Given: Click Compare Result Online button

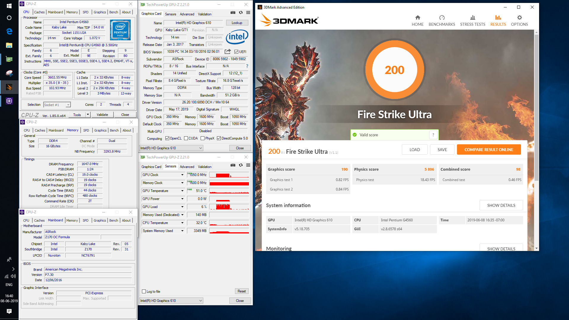Looking at the screenshot, I should click(489, 150).
